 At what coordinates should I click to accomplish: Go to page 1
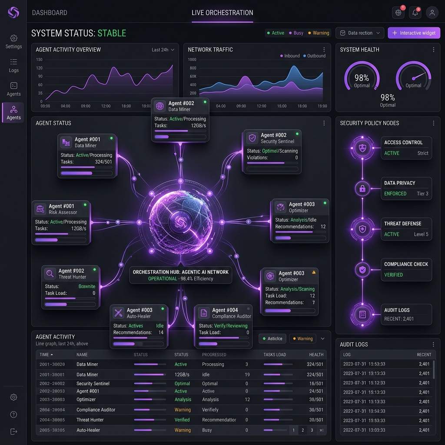pyautogui.click(x=293, y=430)
